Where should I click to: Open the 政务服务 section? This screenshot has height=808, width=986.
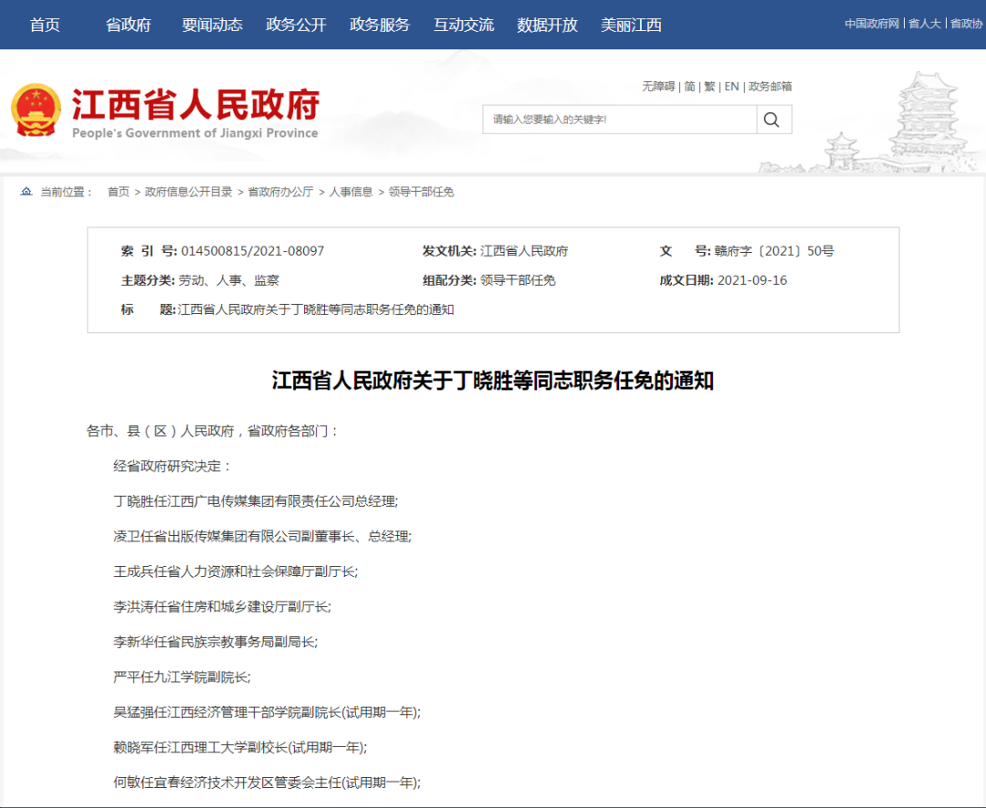(x=378, y=25)
